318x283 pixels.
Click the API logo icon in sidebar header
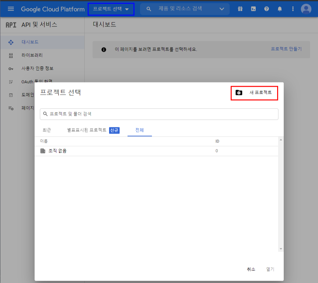pyautogui.click(x=11, y=25)
